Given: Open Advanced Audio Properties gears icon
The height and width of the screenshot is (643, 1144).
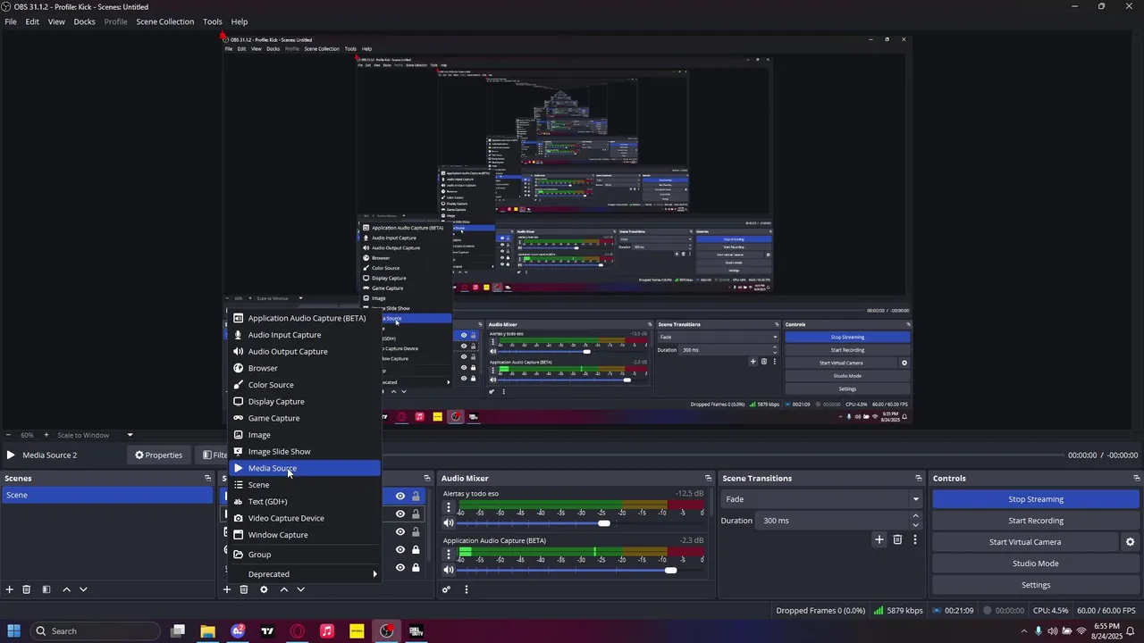Looking at the screenshot, I should click(x=446, y=589).
